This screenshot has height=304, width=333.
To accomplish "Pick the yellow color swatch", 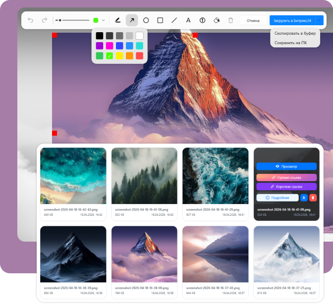I will (x=119, y=56).
